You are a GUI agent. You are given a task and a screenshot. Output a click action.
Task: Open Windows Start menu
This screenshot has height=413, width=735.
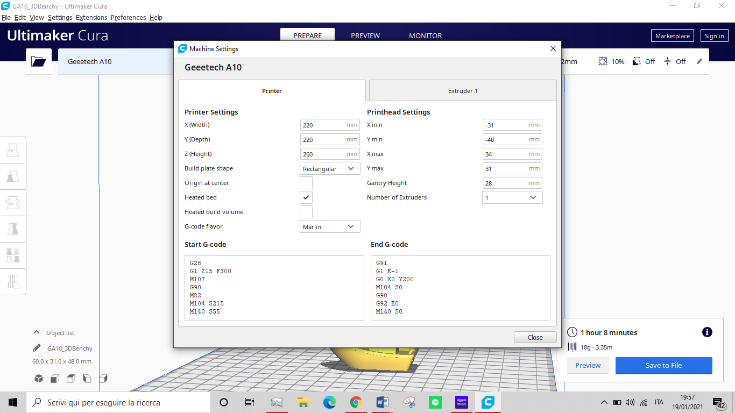coord(13,402)
